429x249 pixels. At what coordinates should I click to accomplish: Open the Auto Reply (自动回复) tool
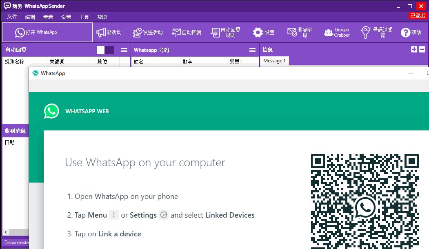tap(187, 33)
